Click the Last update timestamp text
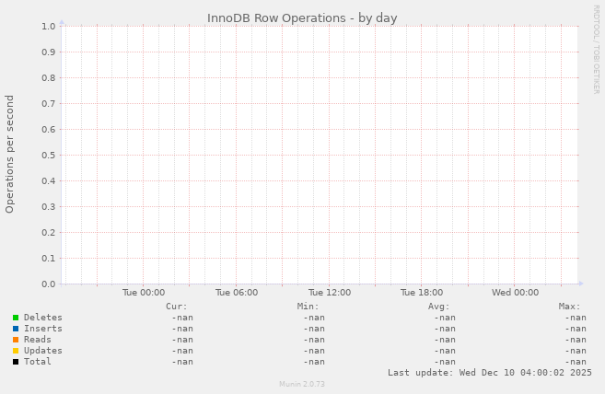Viewport: 605px width, 394px height. (x=490, y=373)
